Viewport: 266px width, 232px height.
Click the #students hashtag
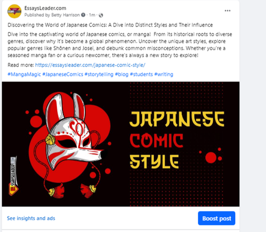[142, 74]
